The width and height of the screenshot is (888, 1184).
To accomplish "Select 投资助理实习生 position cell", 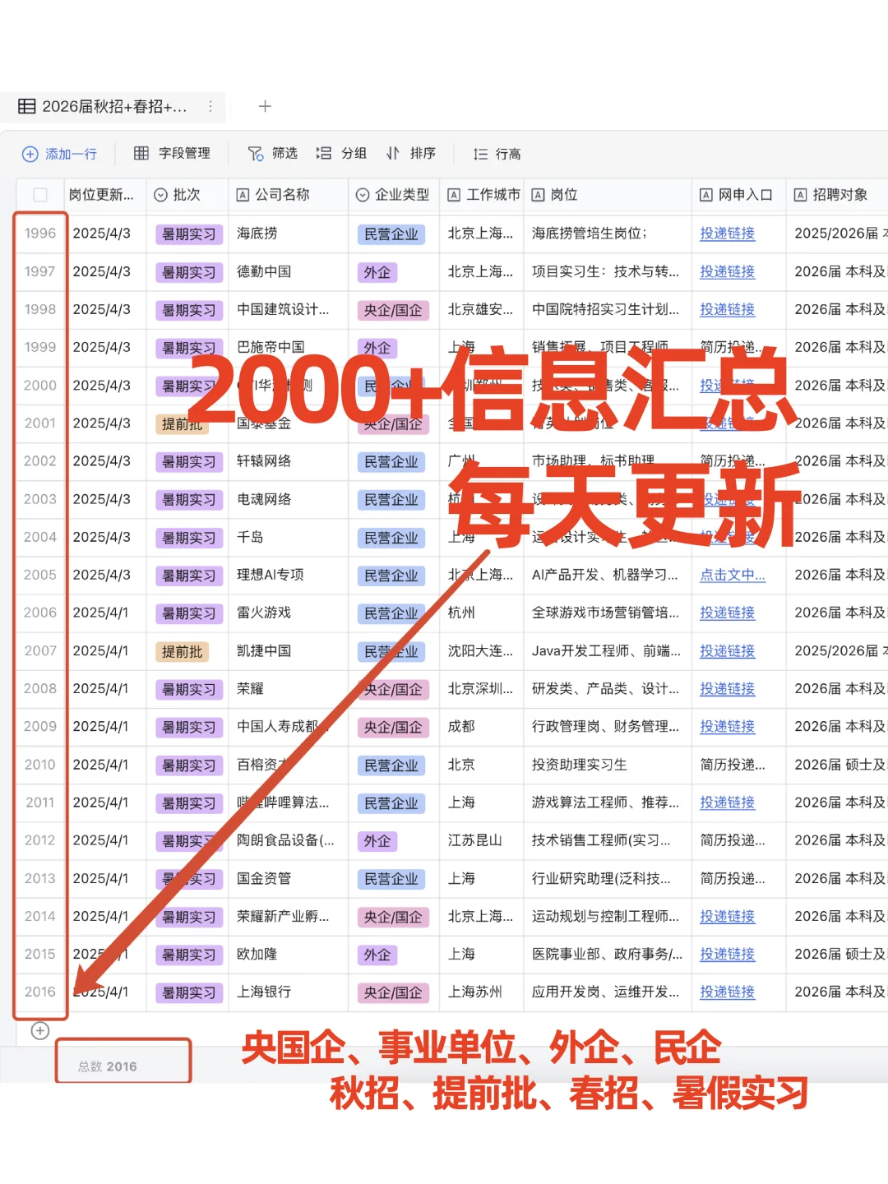I will pos(607,765).
